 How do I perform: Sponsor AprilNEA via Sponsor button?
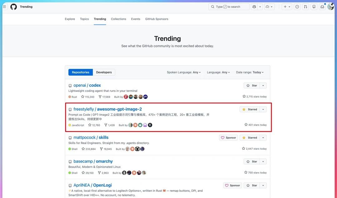(232, 185)
